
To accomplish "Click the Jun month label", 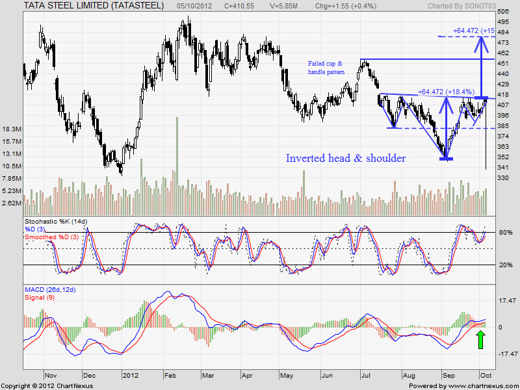I will tap(328, 376).
